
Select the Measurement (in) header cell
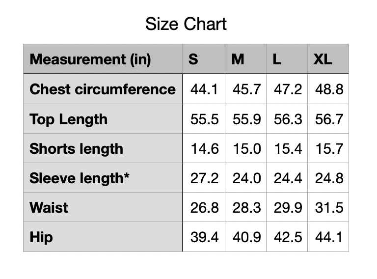[x=103, y=59]
